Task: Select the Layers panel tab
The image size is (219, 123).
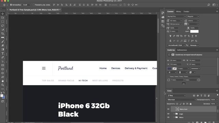Action: (x=169, y=91)
